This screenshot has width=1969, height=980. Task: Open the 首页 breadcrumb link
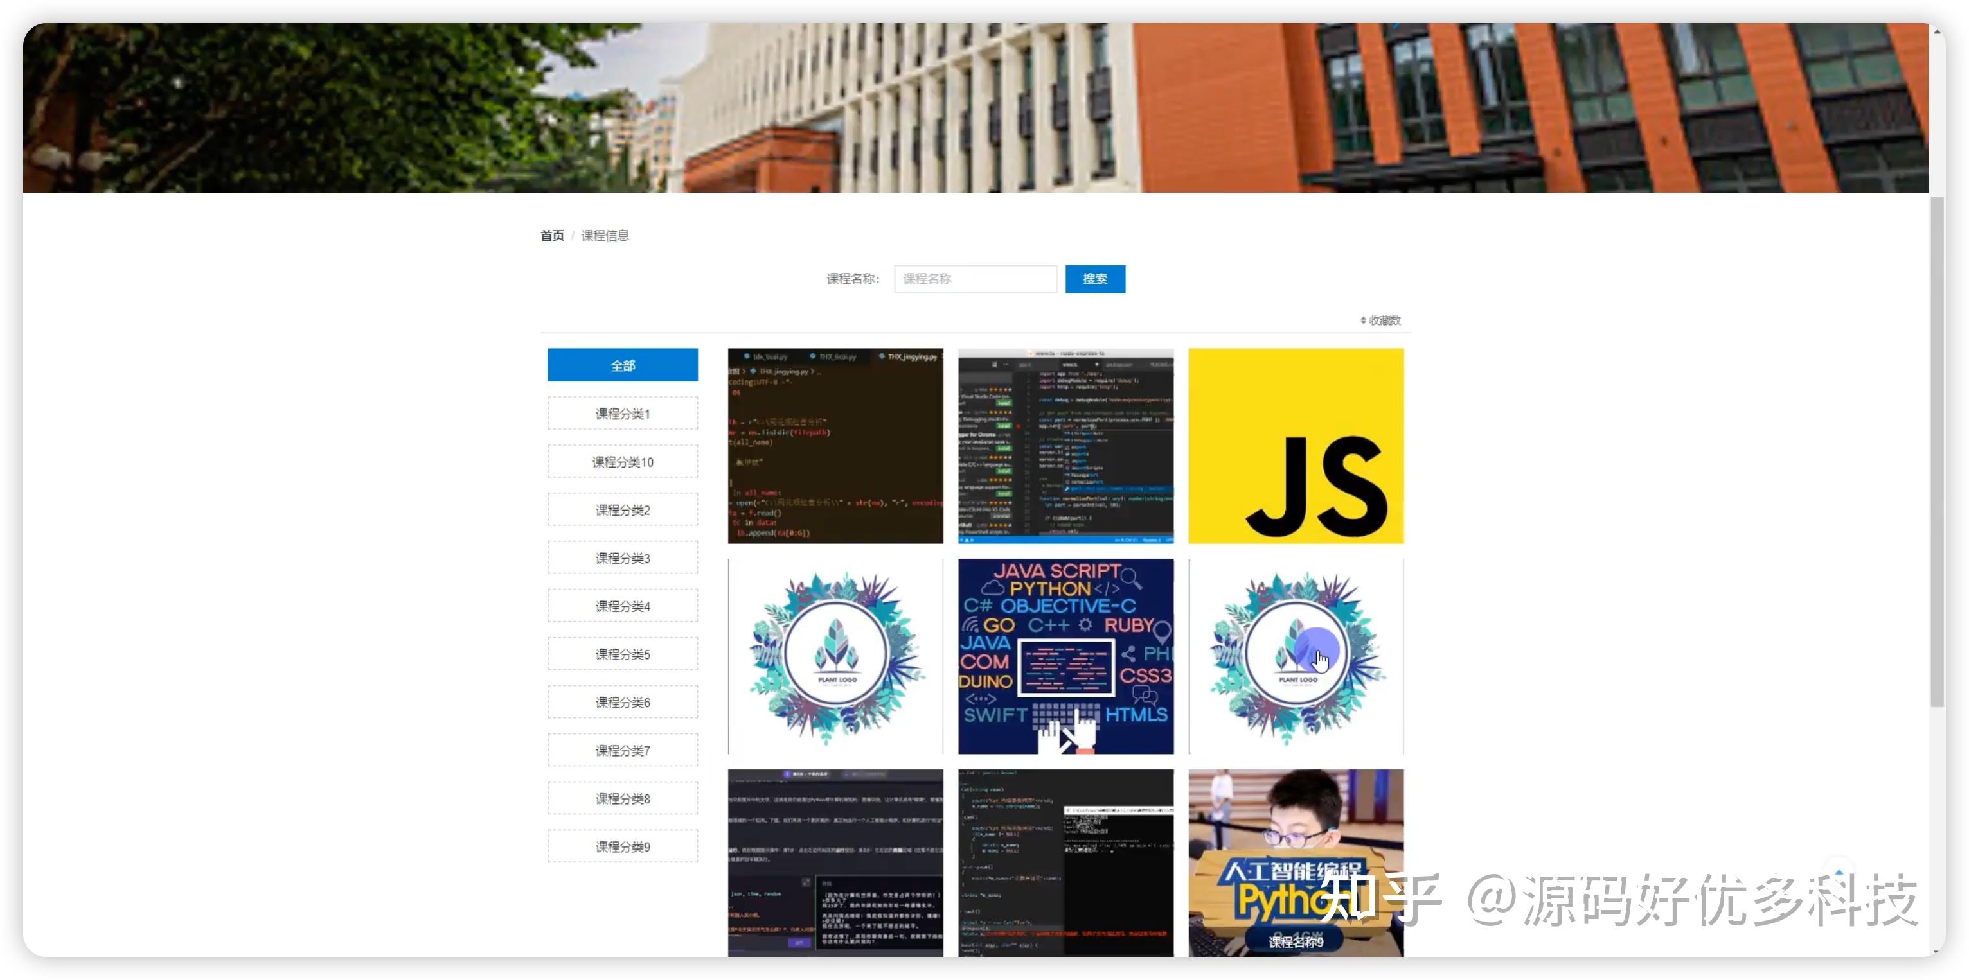552,235
